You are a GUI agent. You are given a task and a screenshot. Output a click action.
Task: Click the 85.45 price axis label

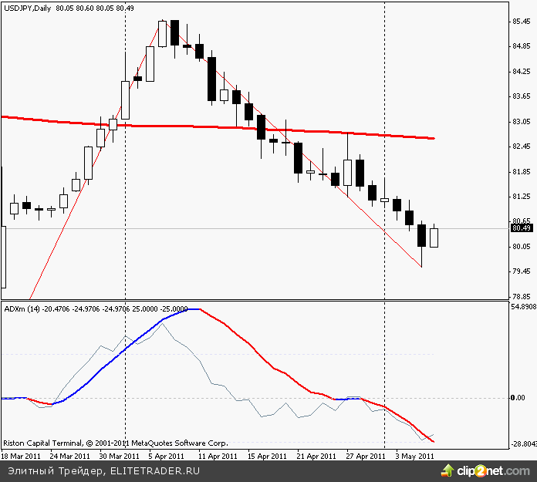coord(522,22)
